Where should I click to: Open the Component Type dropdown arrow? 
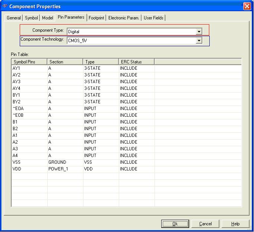(x=199, y=32)
